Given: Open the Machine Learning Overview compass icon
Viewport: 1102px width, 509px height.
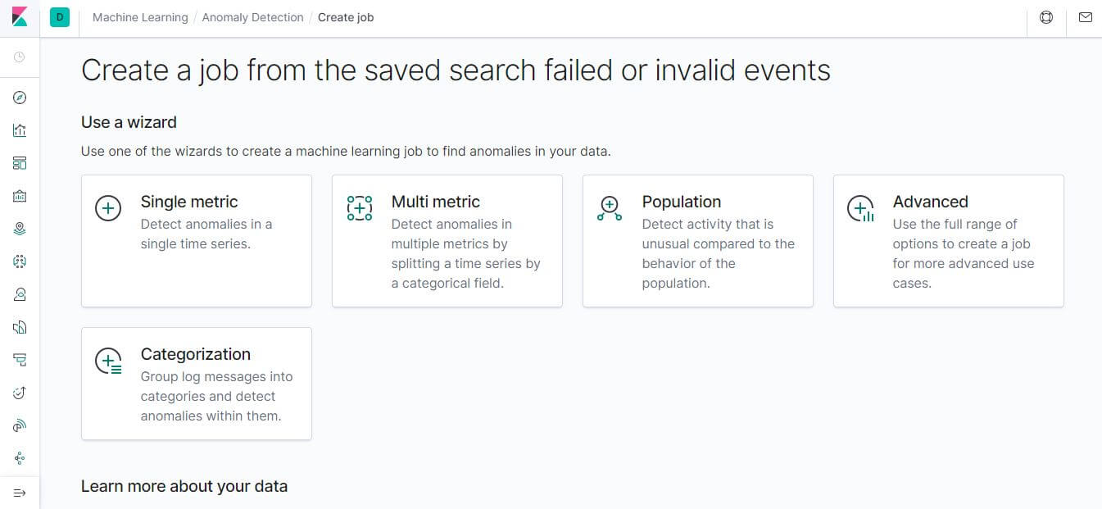Looking at the screenshot, I should point(20,97).
